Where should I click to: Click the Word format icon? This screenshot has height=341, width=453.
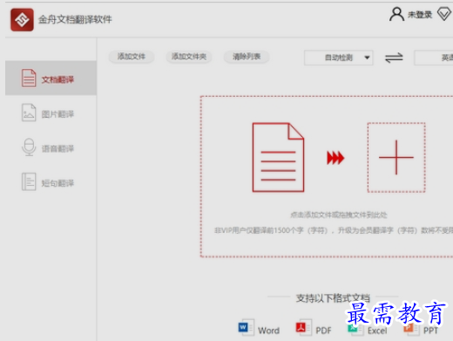point(246,328)
